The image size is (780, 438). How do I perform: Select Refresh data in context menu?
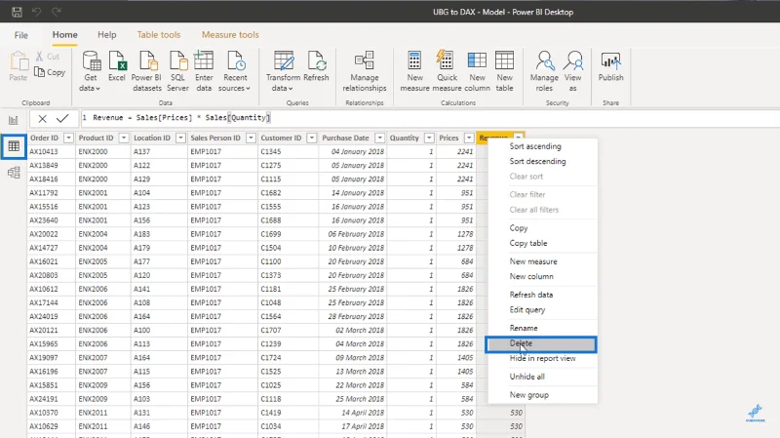pyautogui.click(x=542, y=295)
